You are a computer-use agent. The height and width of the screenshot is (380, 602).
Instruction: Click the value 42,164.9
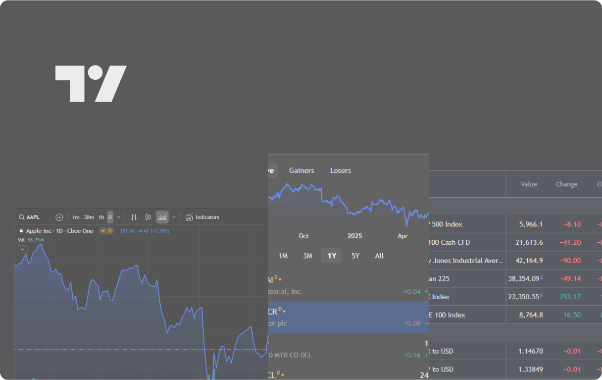coord(529,261)
